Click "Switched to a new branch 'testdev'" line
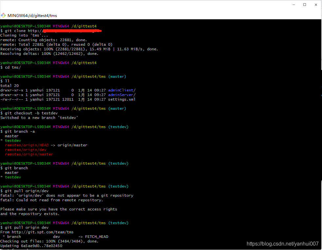 pyautogui.click(x=39, y=118)
